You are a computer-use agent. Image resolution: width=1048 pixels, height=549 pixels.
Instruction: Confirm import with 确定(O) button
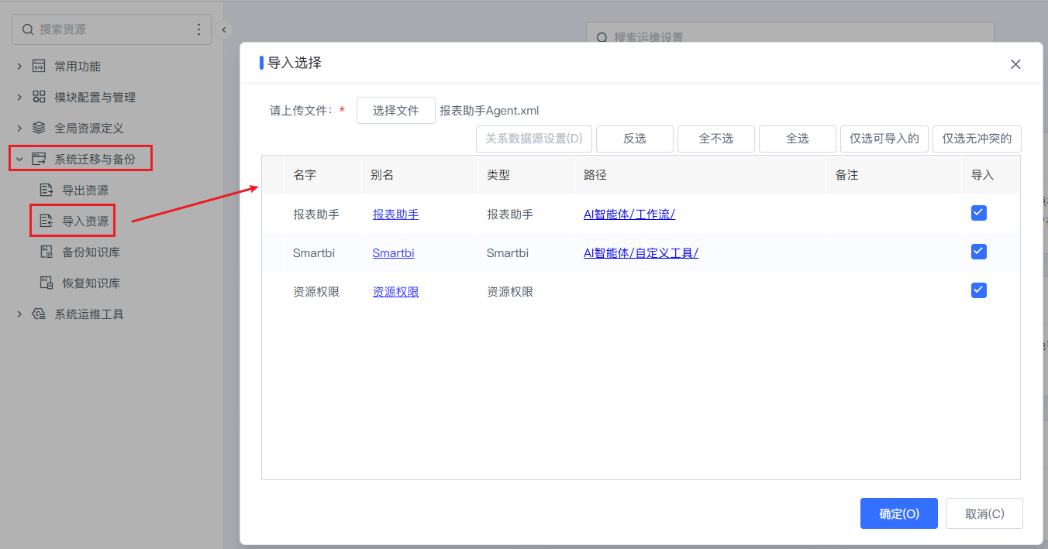point(899,513)
